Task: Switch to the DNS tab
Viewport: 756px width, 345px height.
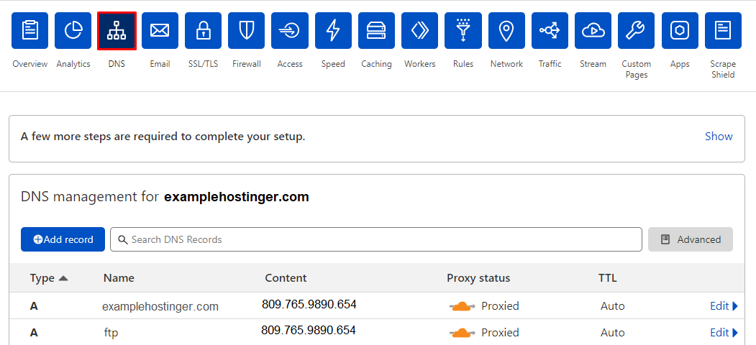Action: 117,31
